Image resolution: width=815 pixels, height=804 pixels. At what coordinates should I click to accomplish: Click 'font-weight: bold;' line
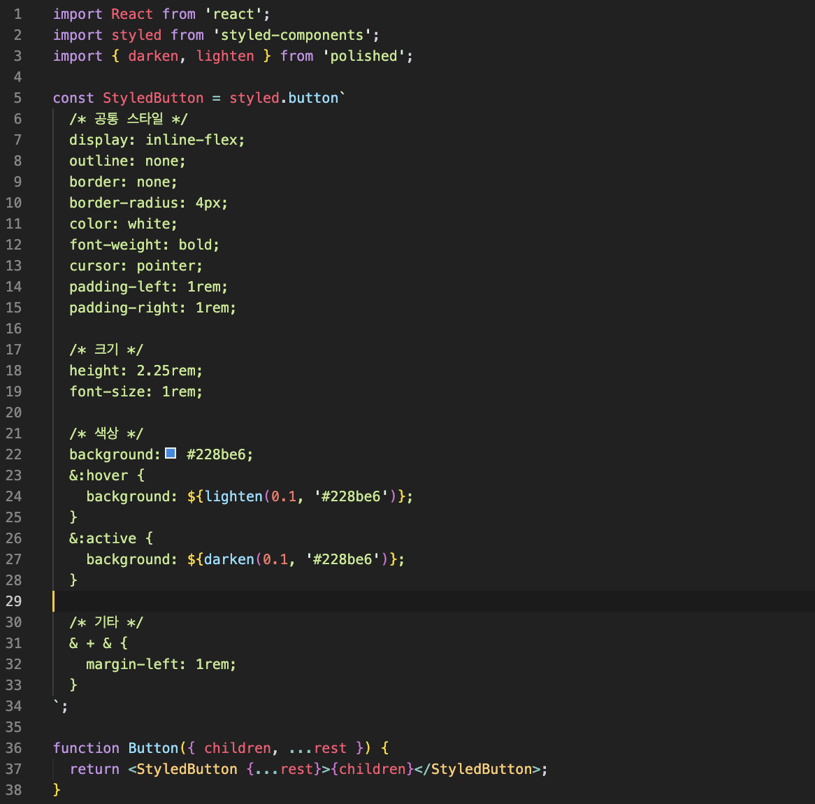[x=145, y=245]
